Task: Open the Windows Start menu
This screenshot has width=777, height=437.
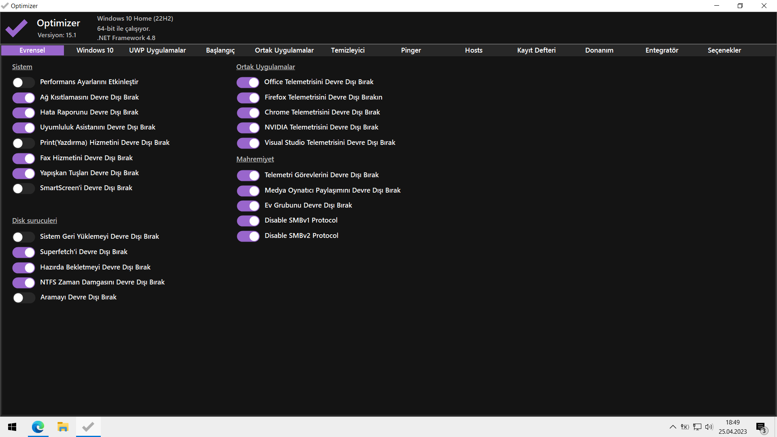Action: tap(12, 427)
